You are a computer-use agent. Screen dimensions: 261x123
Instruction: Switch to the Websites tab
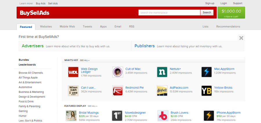pyautogui.click(x=46, y=26)
